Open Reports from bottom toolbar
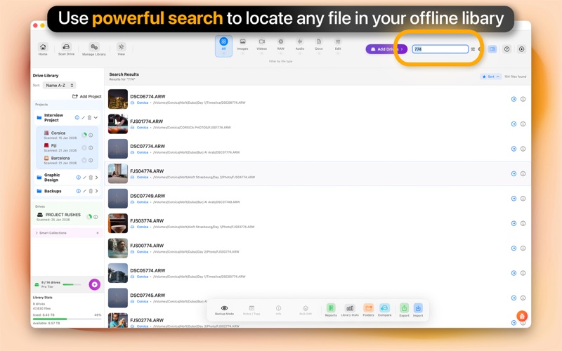 (x=331, y=310)
